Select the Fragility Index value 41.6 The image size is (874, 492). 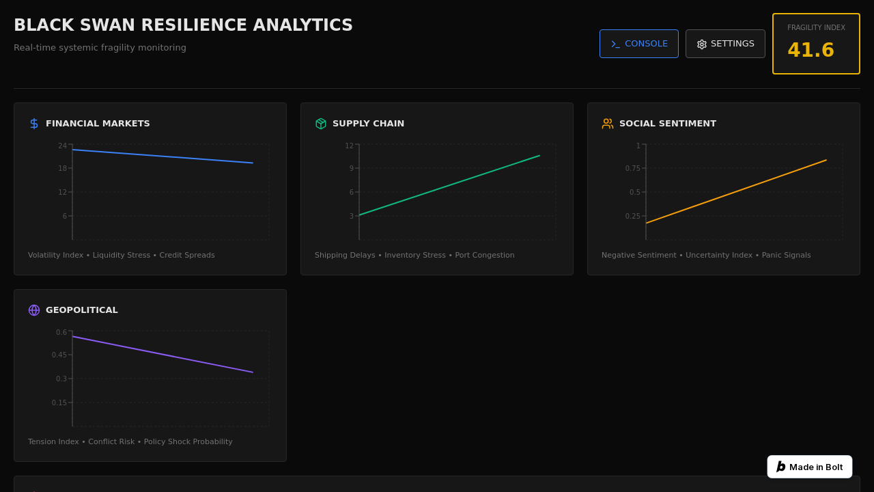[810, 51]
